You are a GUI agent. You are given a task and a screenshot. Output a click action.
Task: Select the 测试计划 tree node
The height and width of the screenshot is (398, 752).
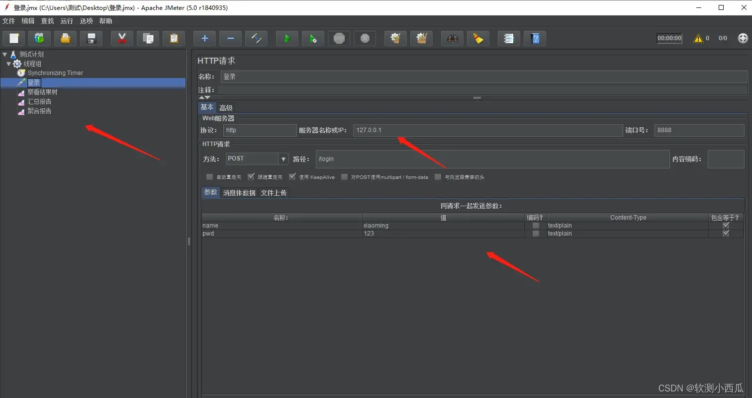click(31, 54)
